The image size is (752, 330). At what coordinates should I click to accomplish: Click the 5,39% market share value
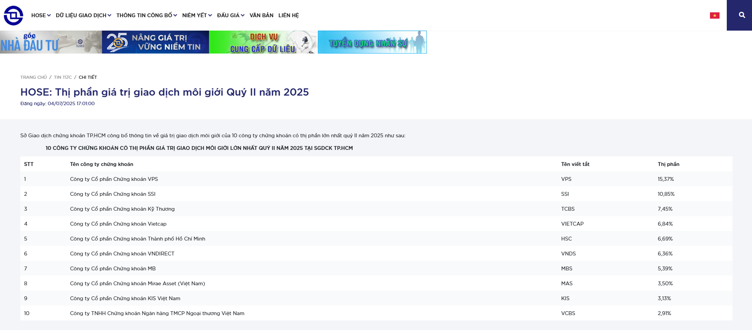(665, 268)
